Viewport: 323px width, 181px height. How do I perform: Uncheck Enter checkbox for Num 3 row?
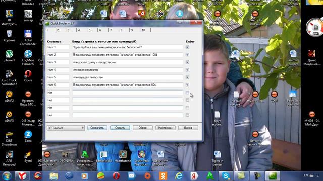coord(187,62)
